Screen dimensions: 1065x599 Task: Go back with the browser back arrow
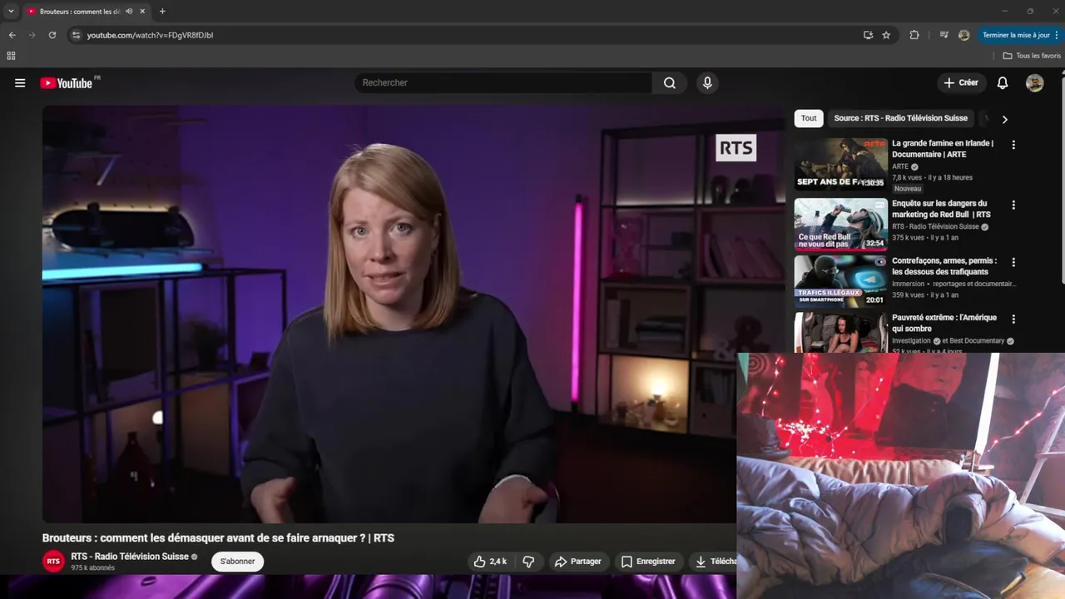click(x=12, y=35)
